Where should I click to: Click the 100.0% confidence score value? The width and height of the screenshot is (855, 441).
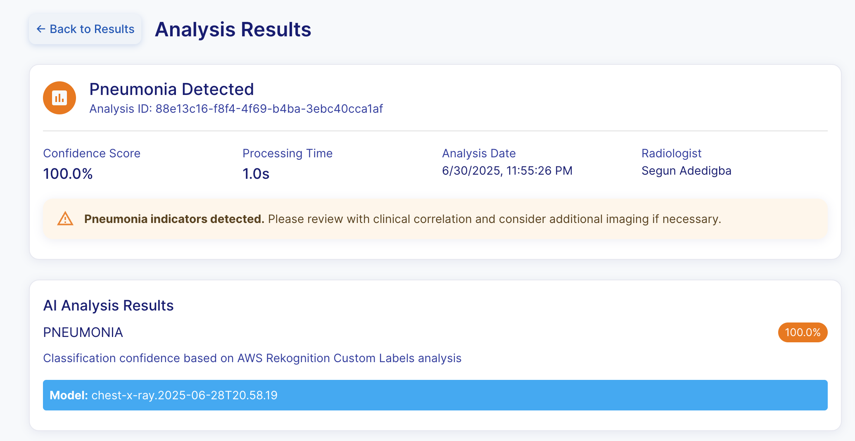[x=68, y=174]
